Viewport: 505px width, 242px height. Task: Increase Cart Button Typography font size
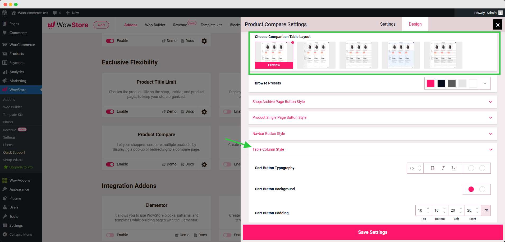[420, 166]
